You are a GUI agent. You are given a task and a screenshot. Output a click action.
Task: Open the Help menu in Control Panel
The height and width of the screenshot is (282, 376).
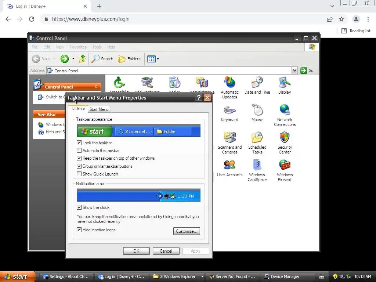click(111, 47)
